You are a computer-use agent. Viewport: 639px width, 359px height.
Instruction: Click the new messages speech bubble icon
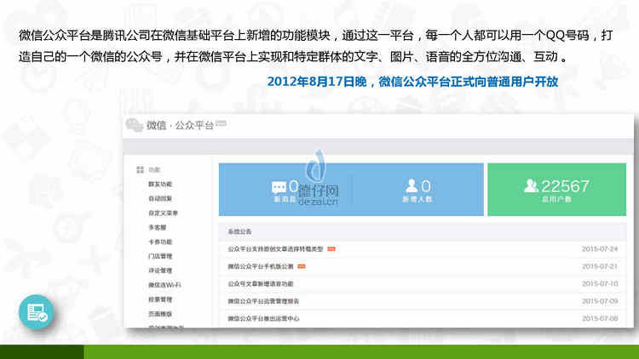[x=279, y=187]
